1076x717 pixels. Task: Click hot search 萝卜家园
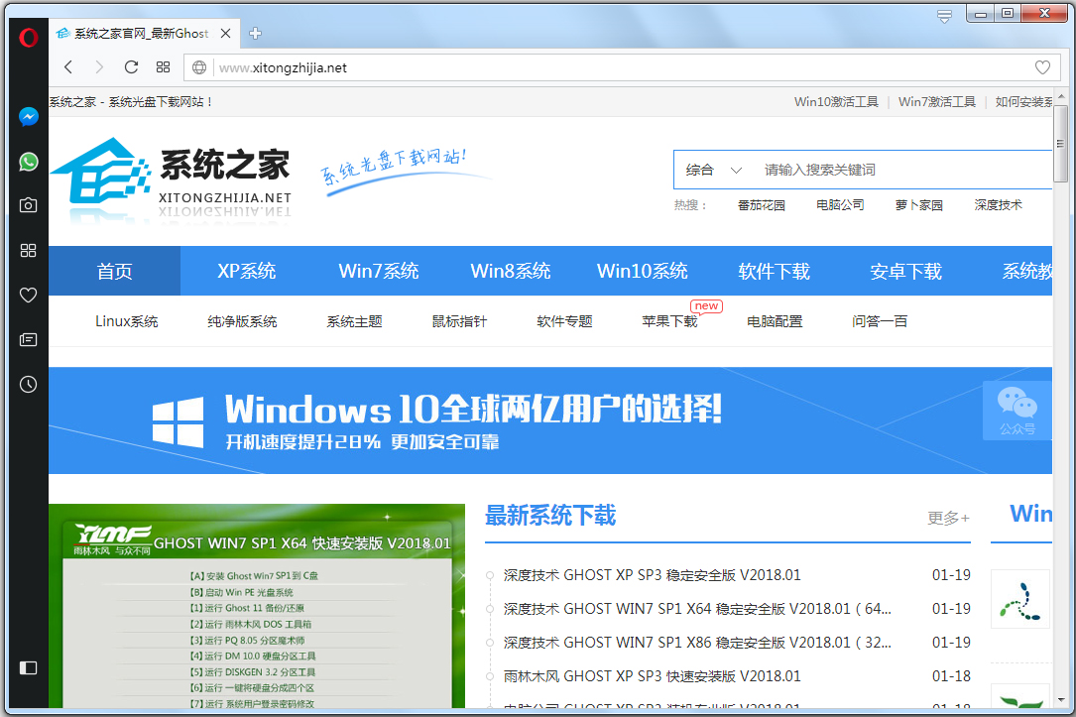click(x=919, y=205)
